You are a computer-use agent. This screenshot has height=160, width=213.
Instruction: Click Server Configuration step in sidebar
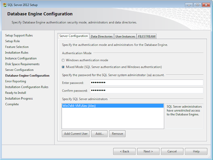click(x=19, y=70)
